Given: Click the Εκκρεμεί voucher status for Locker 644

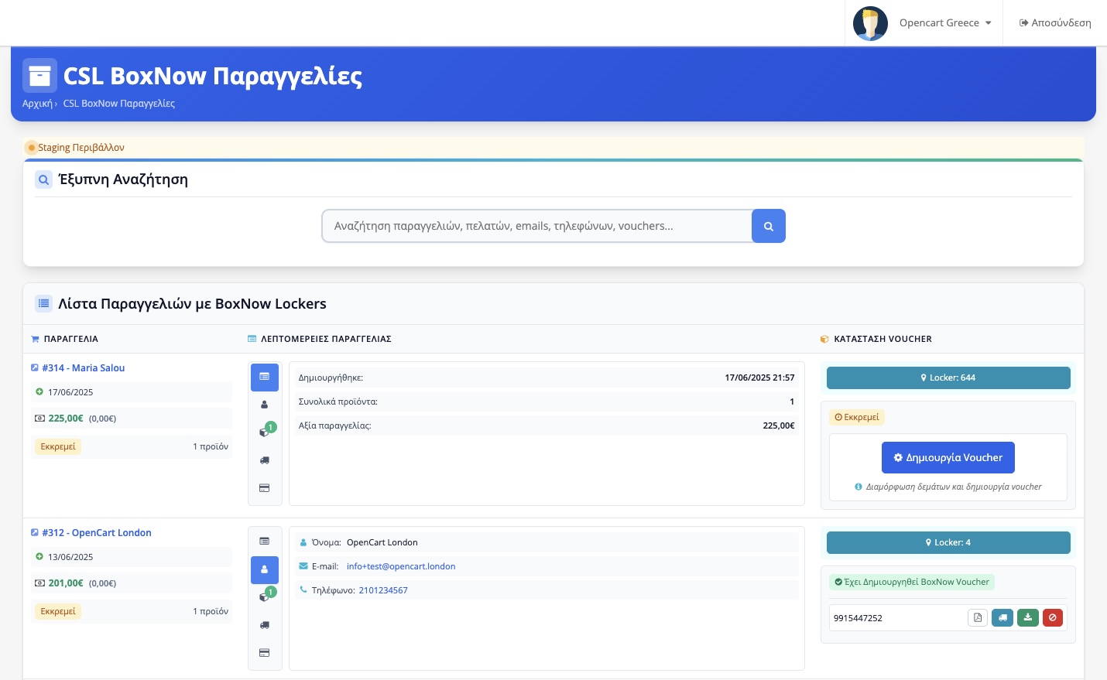Looking at the screenshot, I should [x=857, y=417].
